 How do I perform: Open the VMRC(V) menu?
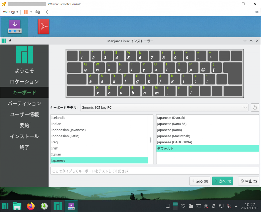(x=11, y=12)
